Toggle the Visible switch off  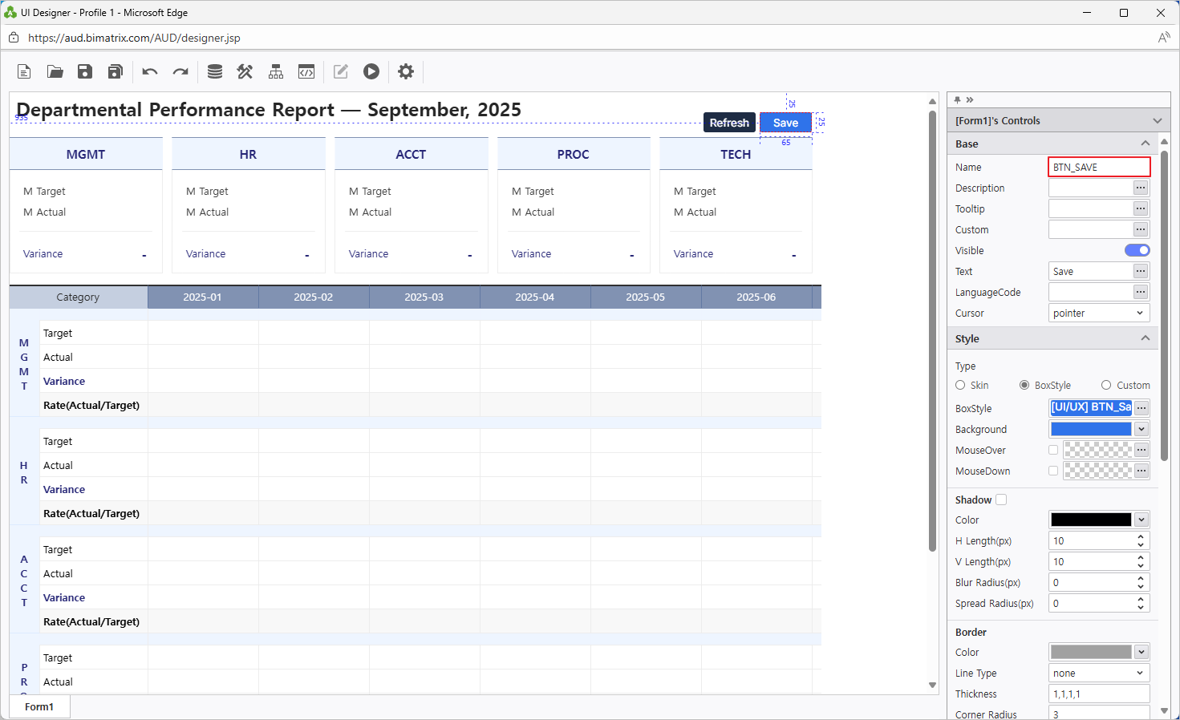tap(1137, 250)
